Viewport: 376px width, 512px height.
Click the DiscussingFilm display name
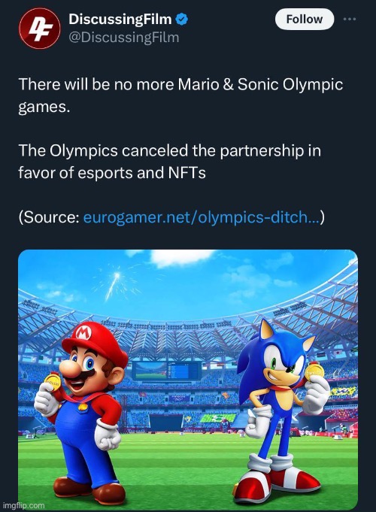tap(120, 20)
